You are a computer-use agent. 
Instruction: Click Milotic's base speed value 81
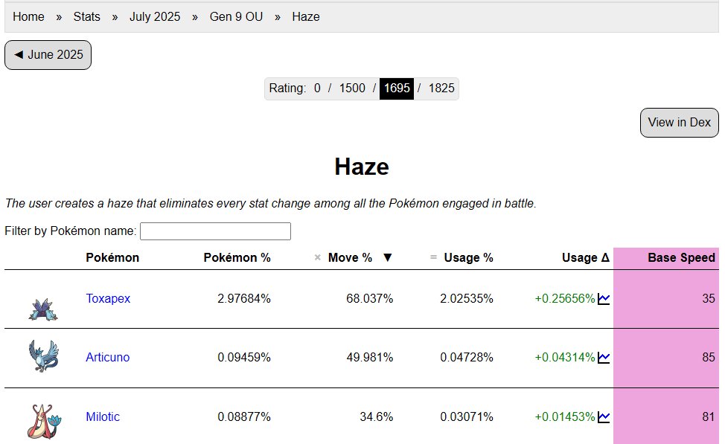[709, 417]
